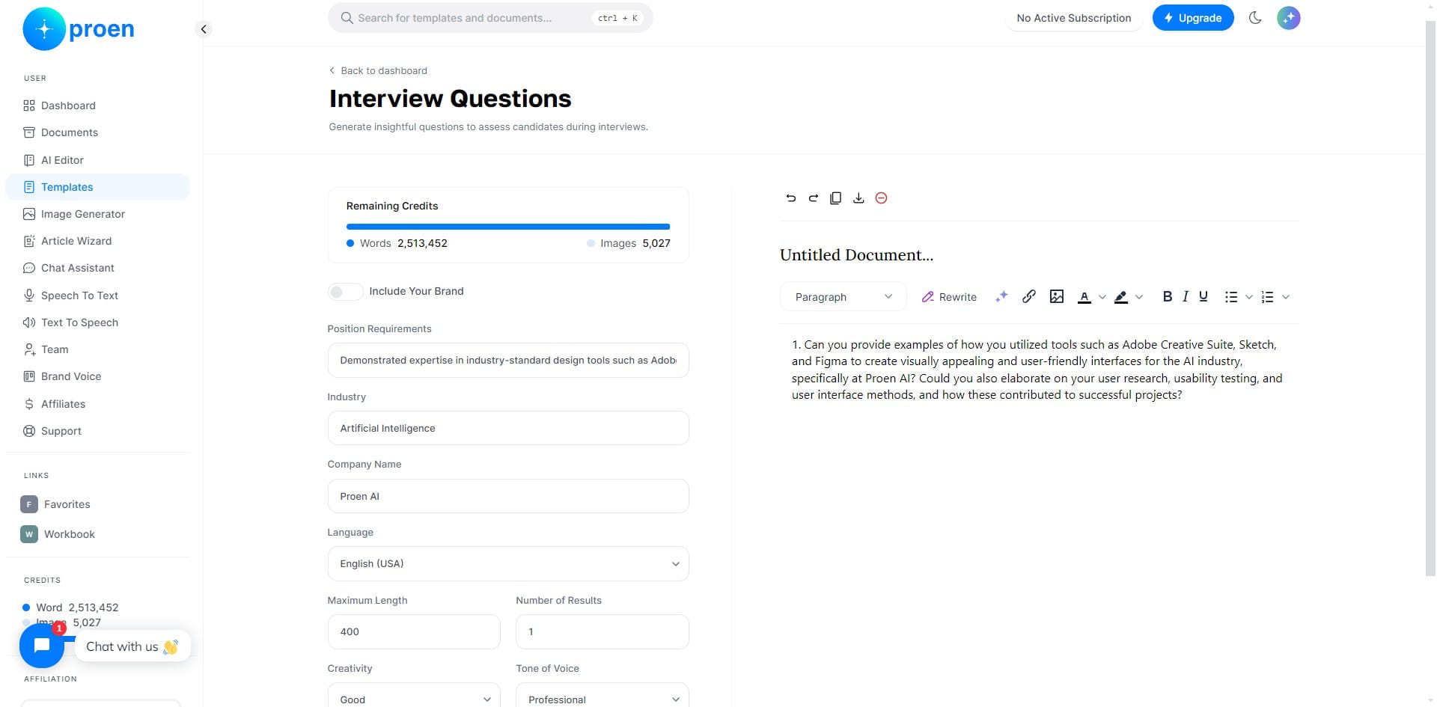This screenshot has width=1437, height=707.
Task: Toggle italic formatting
Action: (x=1186, y=297)
